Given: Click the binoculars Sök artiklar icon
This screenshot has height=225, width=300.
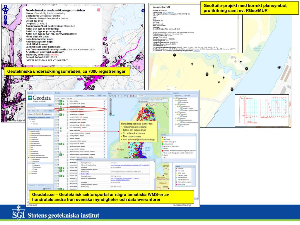Looking at the screenshot, I should point(44,189).
